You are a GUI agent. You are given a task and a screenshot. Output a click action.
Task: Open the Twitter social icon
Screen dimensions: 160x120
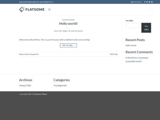click(x=149, y=2)
